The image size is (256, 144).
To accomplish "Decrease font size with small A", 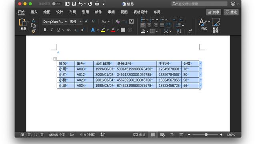I will coord(93,21).
